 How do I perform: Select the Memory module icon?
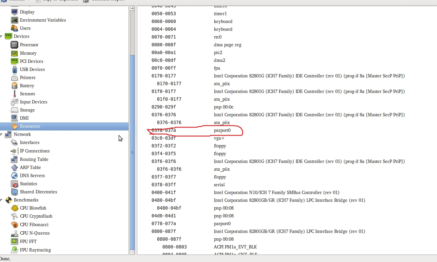pyautogui.click(x=14, y=53)
